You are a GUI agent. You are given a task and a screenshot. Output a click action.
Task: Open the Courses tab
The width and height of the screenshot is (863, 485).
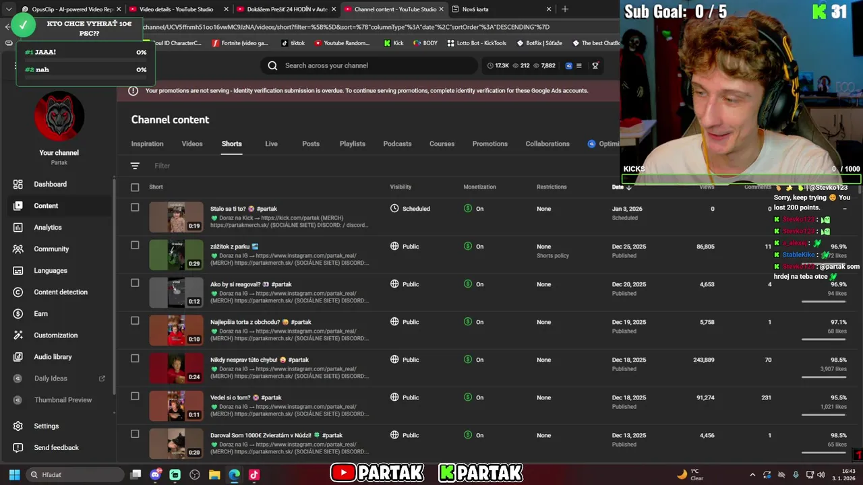[442, 143]
